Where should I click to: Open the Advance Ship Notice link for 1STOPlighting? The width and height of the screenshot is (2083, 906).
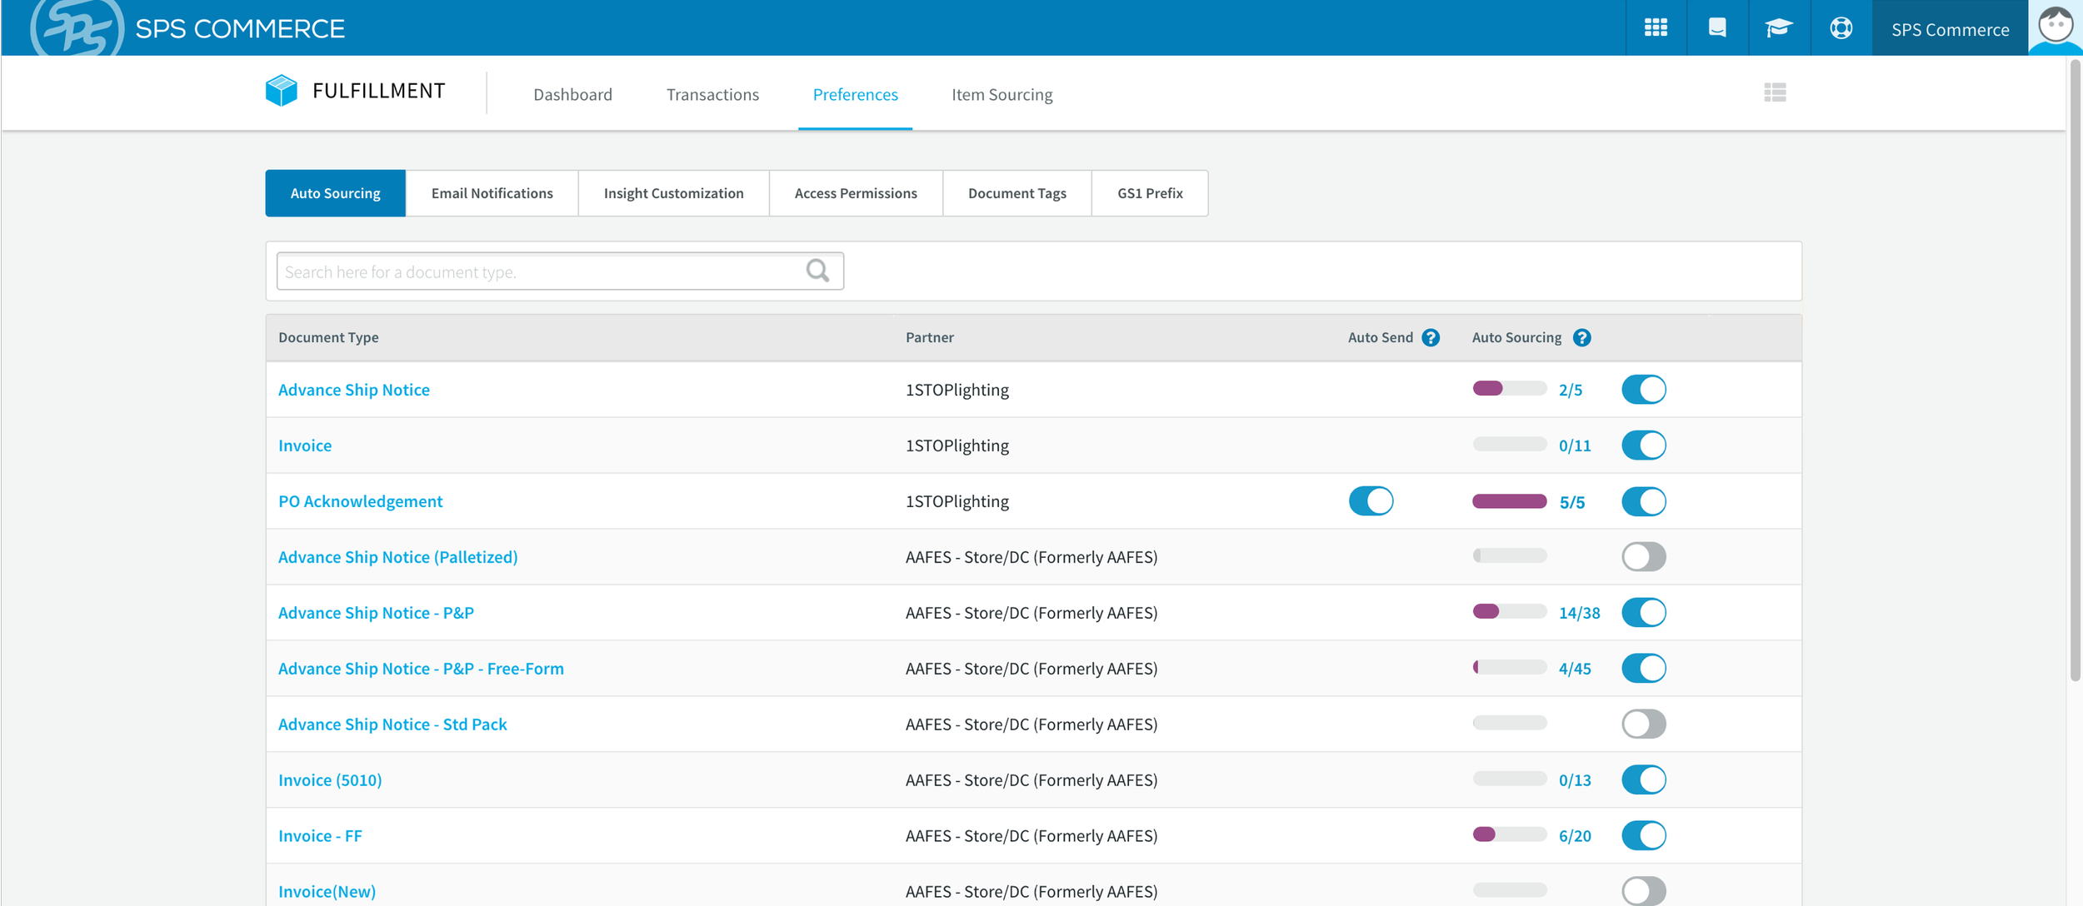point(354,390)
